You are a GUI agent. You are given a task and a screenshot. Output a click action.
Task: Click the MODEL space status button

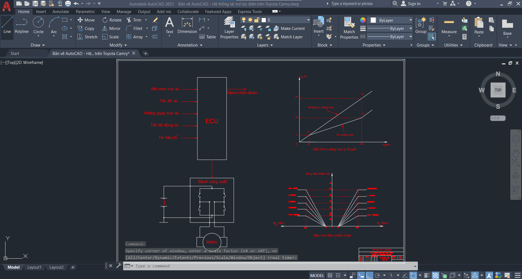coord(317,275)
